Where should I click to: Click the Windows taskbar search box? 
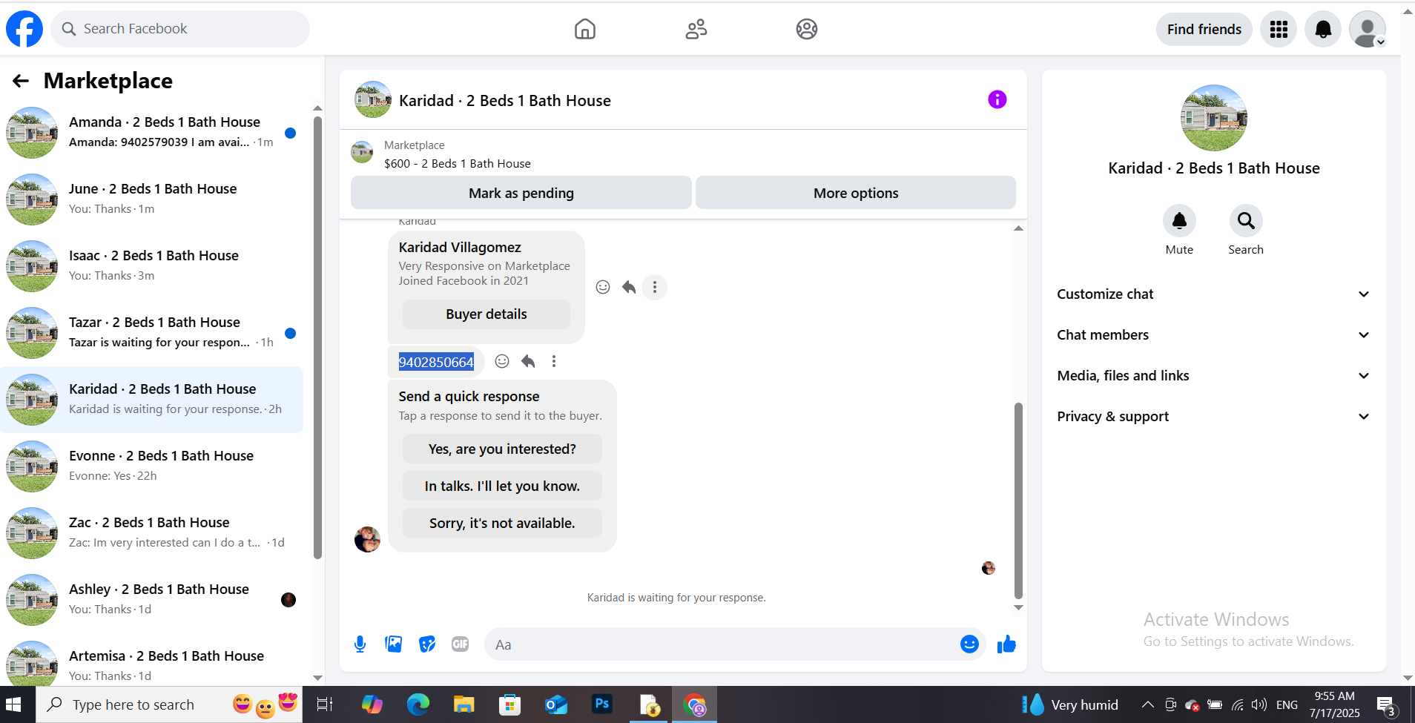point(169,704)
